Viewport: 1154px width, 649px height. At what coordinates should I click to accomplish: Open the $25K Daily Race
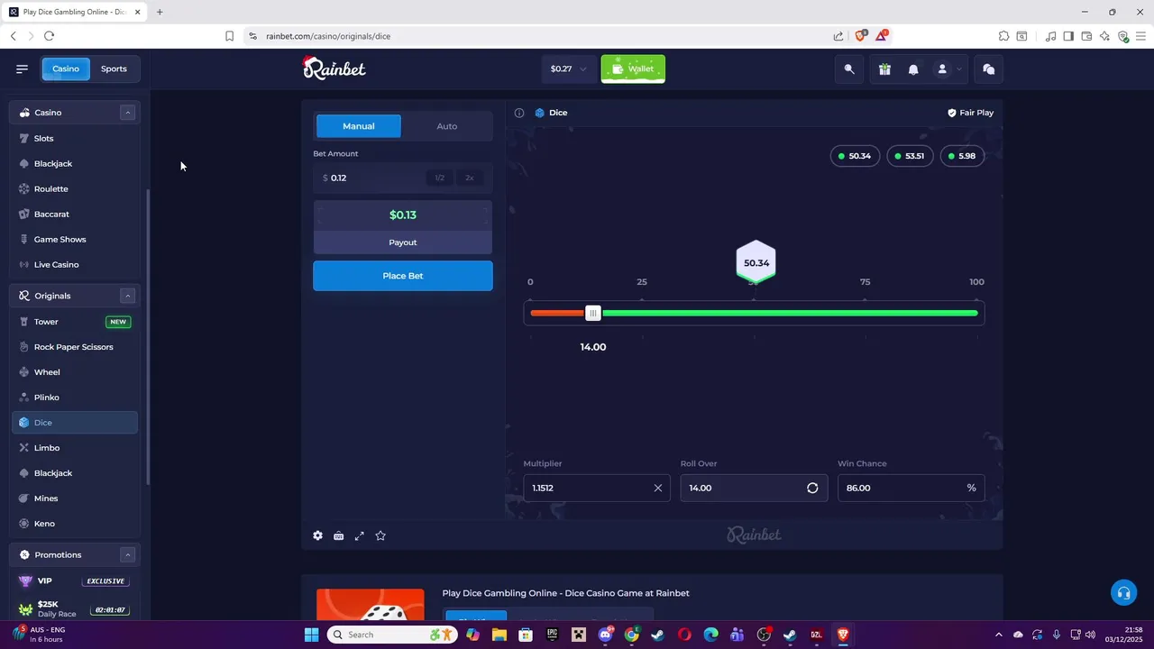pos(75,608)
